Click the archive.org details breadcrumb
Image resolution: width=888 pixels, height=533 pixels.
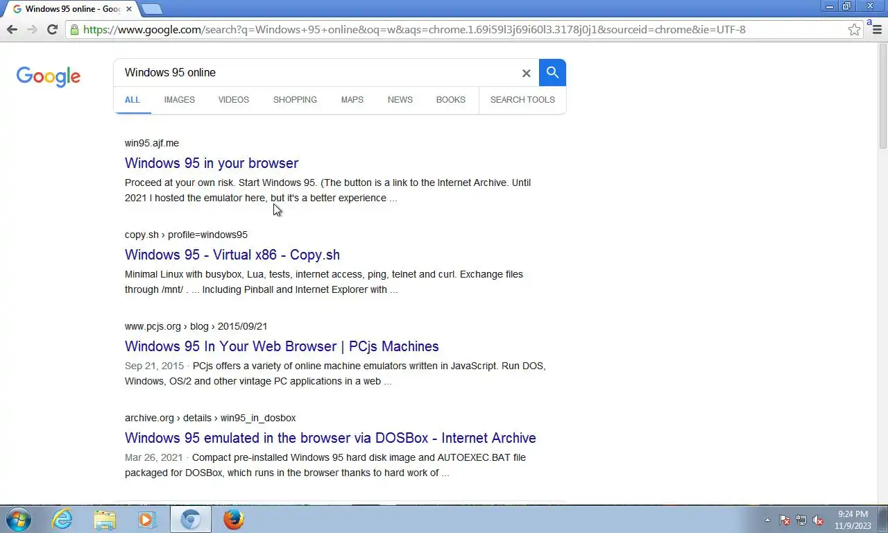[x=210, y=418]
